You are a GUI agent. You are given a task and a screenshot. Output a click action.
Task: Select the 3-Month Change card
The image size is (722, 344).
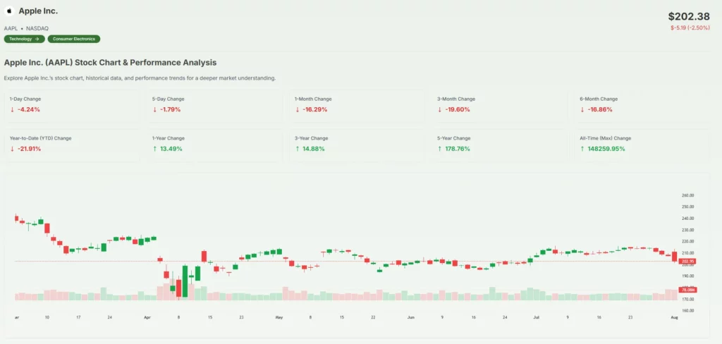[501, 104]
